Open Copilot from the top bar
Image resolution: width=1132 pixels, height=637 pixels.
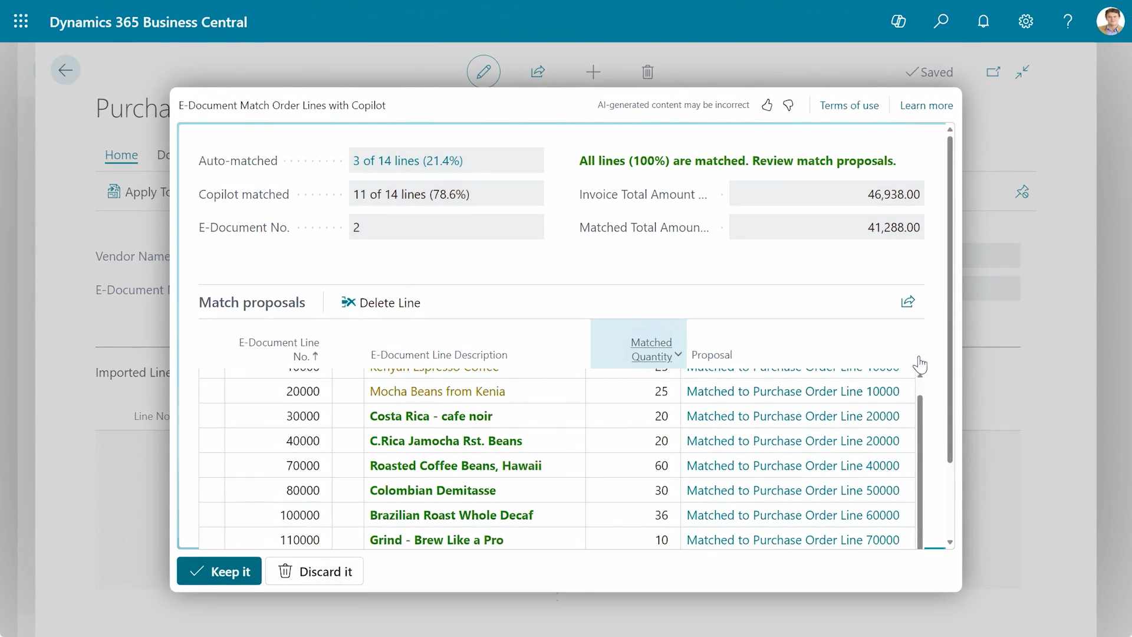point(899,21)
